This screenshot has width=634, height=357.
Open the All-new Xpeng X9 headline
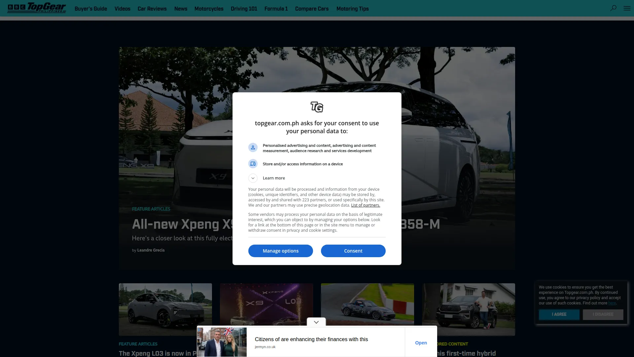coord(182,224)
